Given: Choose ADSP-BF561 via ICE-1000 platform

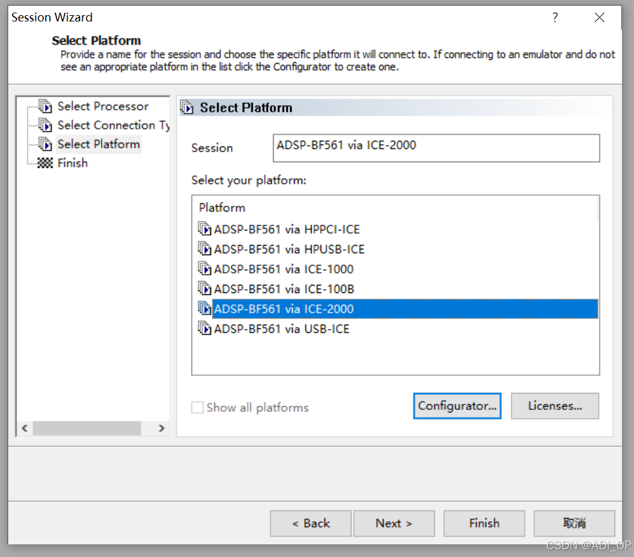Looking at the screenshot, I should 283,269.
